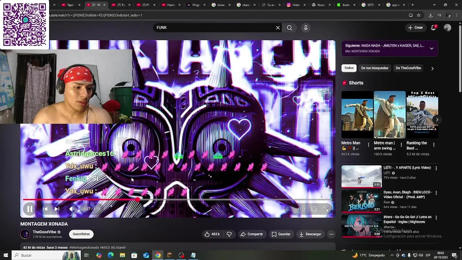Download the video with Descargar
The image size is (462, 260).
310,234
